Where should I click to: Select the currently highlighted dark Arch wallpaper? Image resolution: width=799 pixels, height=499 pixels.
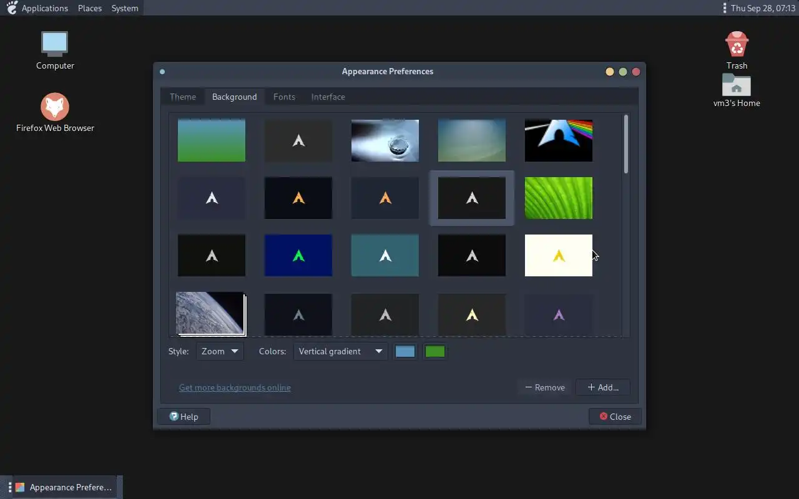click(472, 198)
